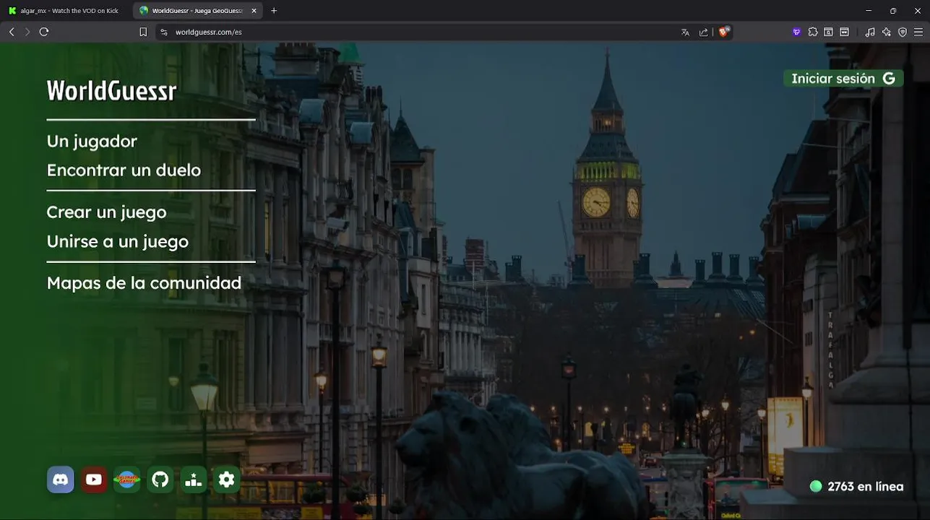Click Iniciar sesión with Google
The height and width of the screenshot is (520, 930).
click(843, 79)
